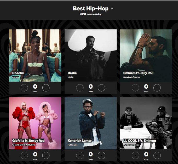Viewport: 178px width, 164px height.
Task: Add a vote for Doechii Anxiety
Action: [x=46, y=88]
